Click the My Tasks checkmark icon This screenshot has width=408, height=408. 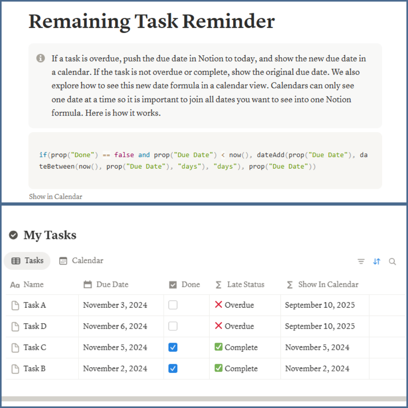click(x=14, y=235)
